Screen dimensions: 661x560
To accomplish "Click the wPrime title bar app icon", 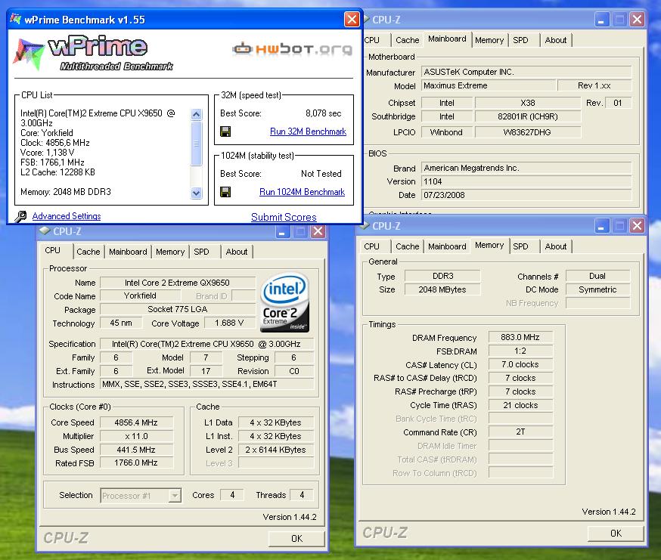I will pyautogui.click(x=16, y=19).
